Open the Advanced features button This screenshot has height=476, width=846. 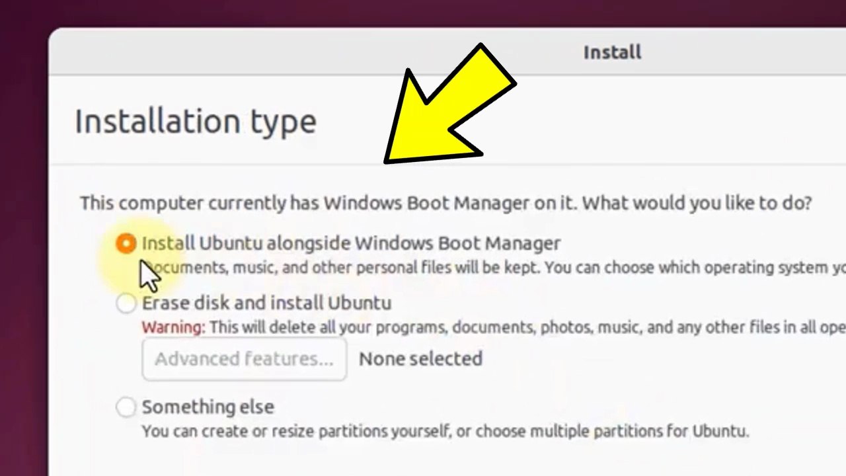244,359
